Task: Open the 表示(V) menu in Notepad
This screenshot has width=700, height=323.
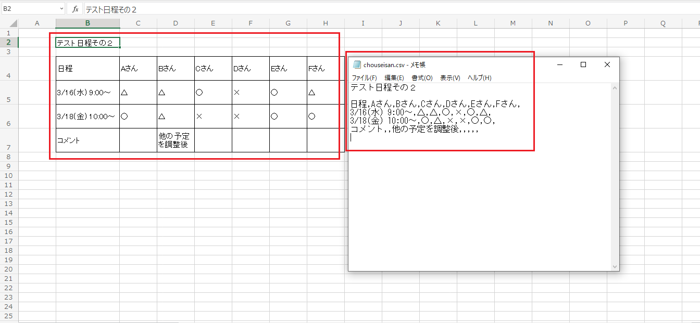Action: (x=450, y=78)
